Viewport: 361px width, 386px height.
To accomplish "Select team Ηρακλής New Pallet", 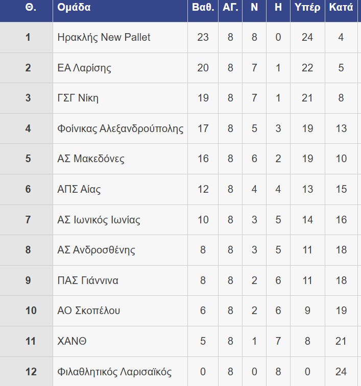I will pos(104,37).
